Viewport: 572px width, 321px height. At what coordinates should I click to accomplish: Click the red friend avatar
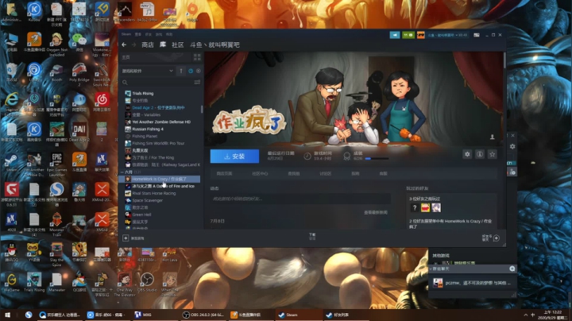[425, 208]
